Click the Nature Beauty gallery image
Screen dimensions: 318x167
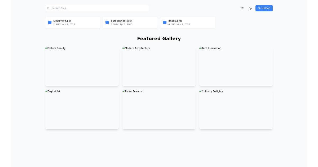(x=82, y=66)
